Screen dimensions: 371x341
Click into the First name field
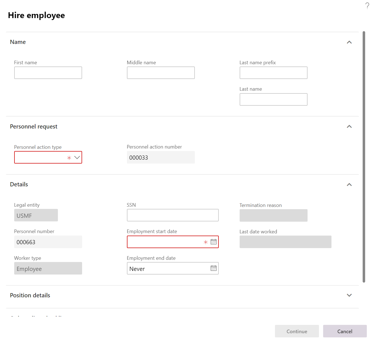tap(48, 73)
